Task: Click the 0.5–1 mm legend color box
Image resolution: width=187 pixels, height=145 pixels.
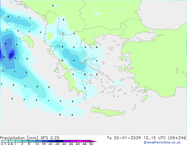Action: tap(12, 141)
